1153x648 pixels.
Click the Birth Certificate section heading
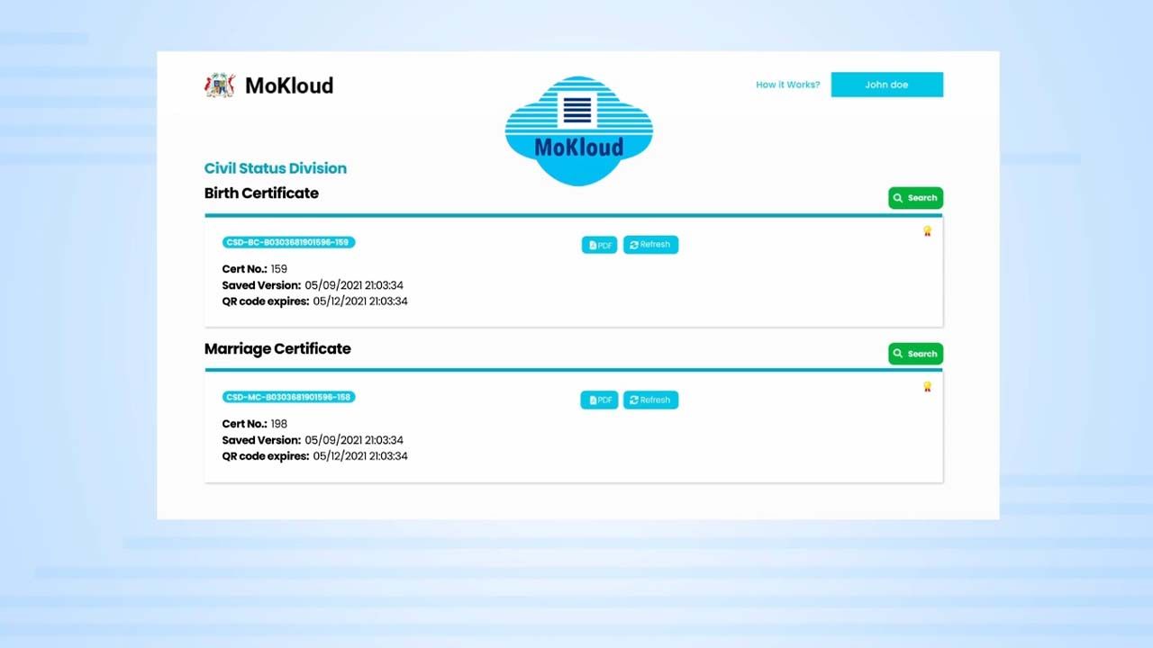(x=261, y=193)
